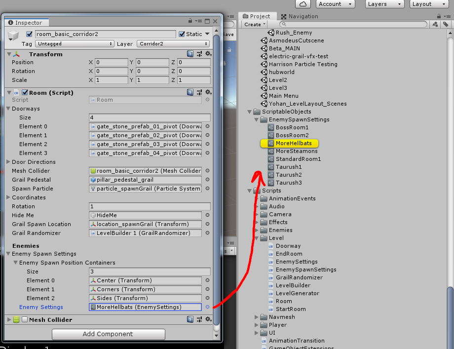Open the Static flags dropdown arrow

click(x=207, y=34)
